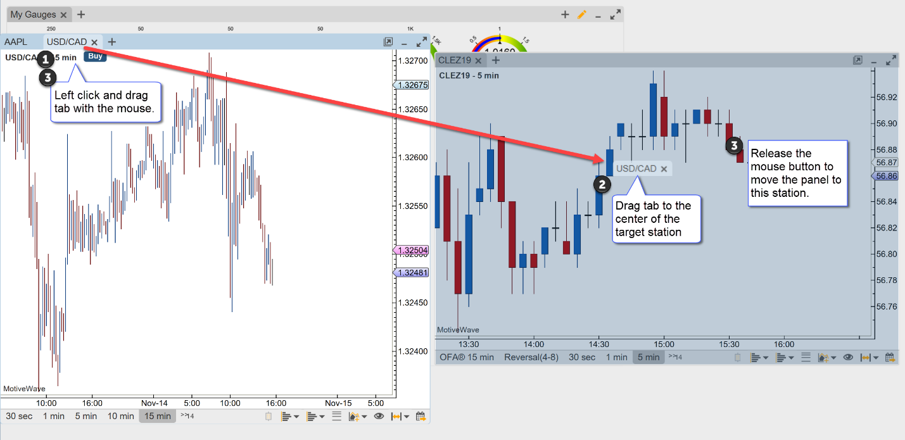Click the calendar icon in the CLEZ19 chart toolbar

click(x=890, y=357)
